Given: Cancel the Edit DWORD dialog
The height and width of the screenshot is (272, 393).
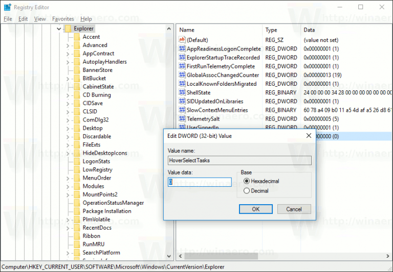Looking at the screenshot, I should 294,209.
